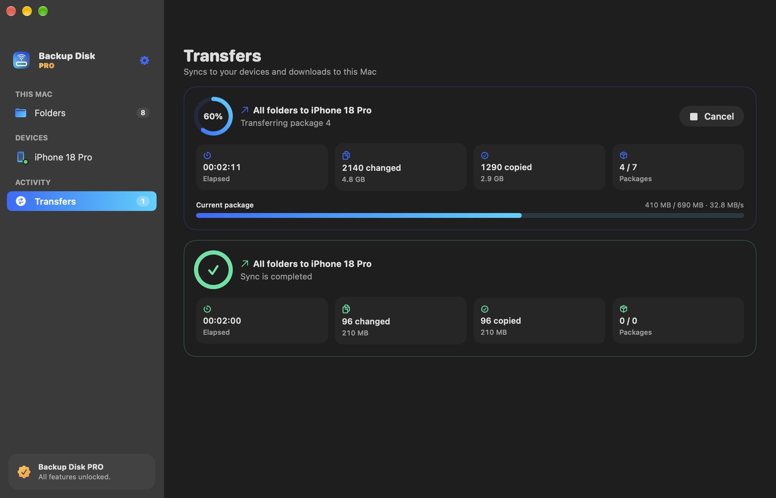Screen dimensions: 776x498
Task: Click the yellow window minimize button
Action: [x=27, y=11]
